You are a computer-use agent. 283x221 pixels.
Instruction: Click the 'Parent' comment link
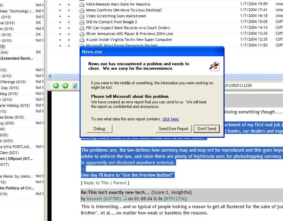coord(120,183)
